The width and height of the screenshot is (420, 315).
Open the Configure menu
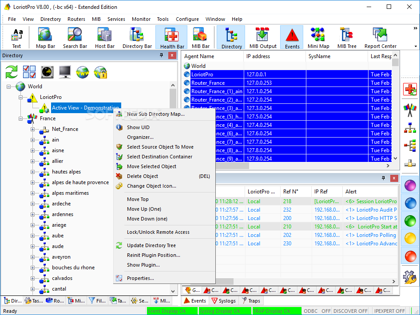[187, 19]
